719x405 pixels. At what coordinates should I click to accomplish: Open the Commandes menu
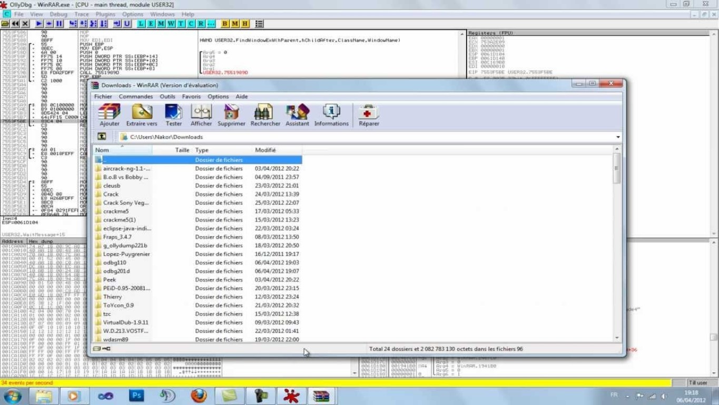[x=135, y=97]
